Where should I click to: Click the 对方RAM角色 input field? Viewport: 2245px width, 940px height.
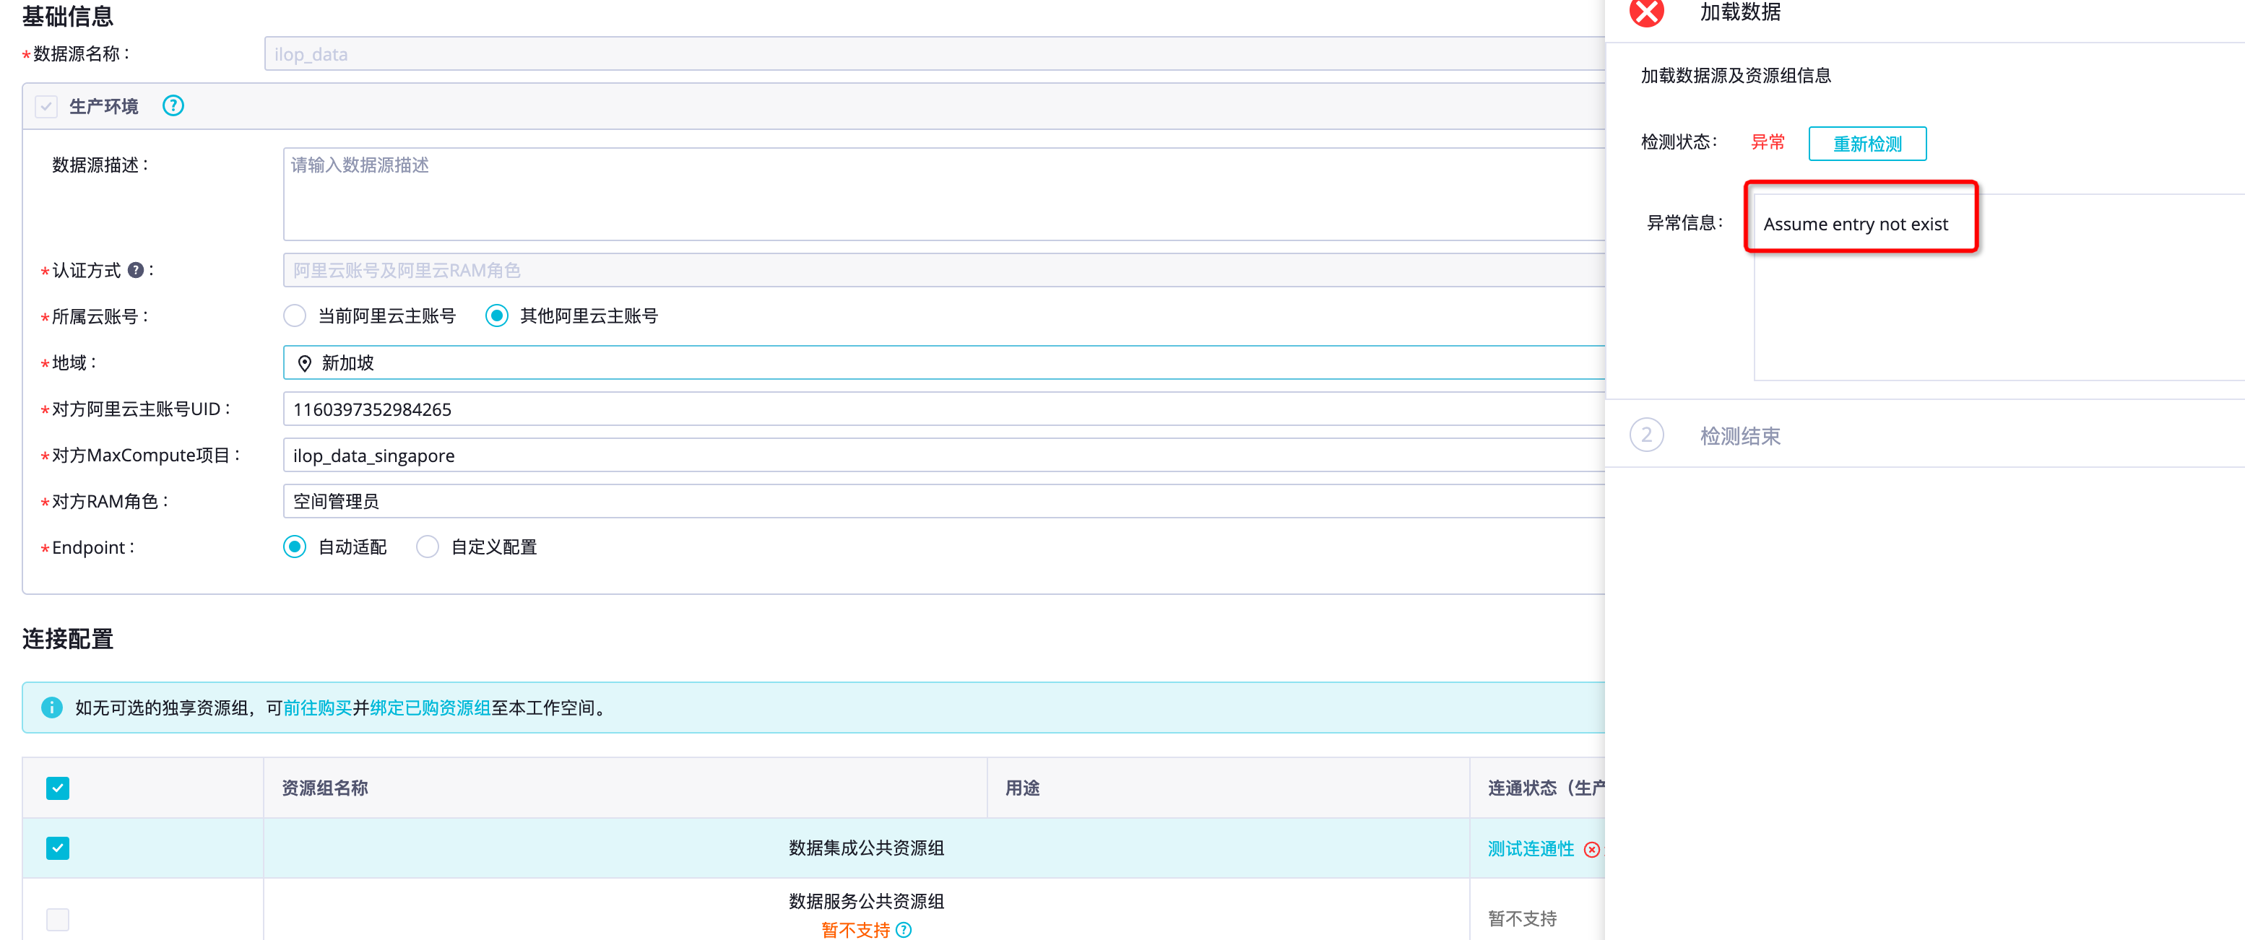click(944, 501)
